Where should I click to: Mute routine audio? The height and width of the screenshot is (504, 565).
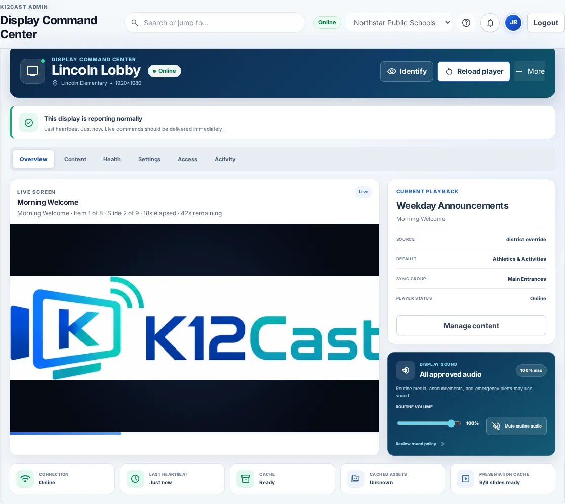(x=516, y=426)
